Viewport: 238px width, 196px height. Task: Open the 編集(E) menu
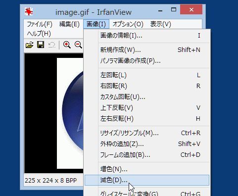(69, 24)
